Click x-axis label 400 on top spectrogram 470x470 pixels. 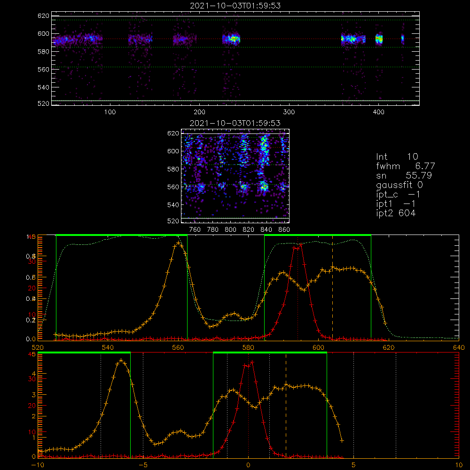(x=378, y=112)
